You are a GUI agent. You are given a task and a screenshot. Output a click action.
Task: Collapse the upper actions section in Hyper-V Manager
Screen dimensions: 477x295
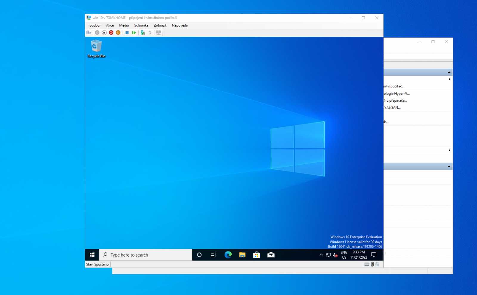pyautogui.click(x=449, y=72)
